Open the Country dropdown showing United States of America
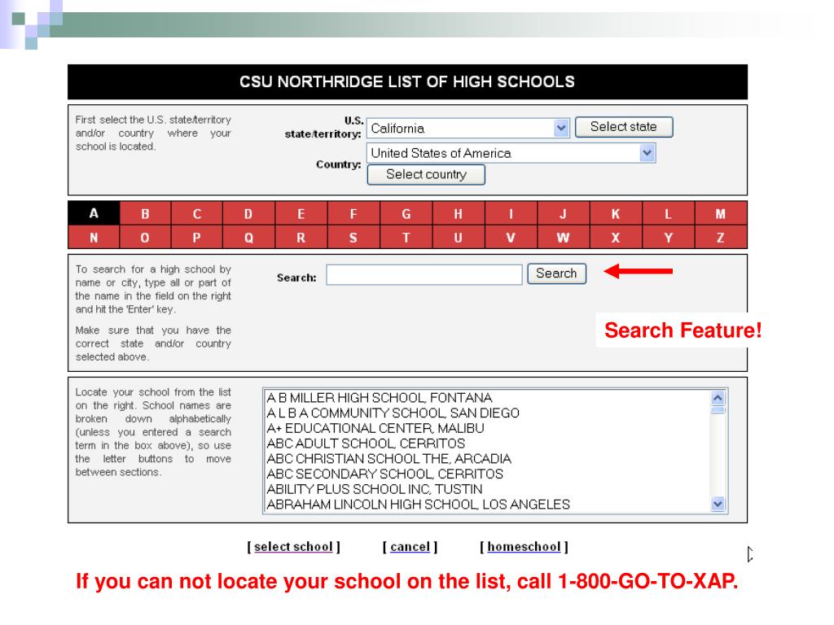Screen dimensions: 834x625 (511, 153)
